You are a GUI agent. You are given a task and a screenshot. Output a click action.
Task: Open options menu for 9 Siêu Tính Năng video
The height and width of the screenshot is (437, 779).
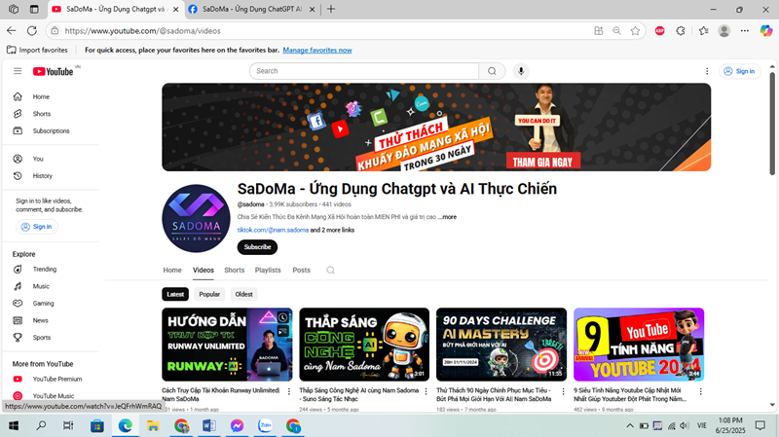[x=700, y=391]
